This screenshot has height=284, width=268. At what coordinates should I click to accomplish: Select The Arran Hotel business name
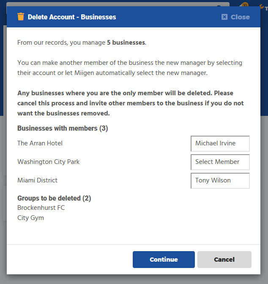coord(40,143)
